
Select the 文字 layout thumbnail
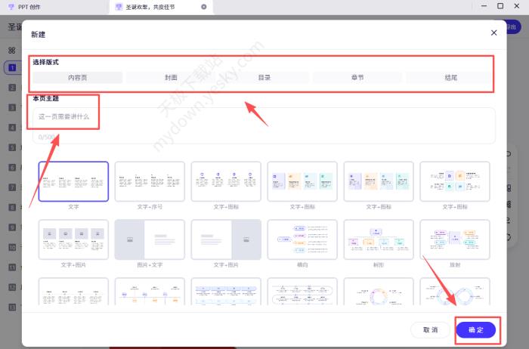[73, 181]
